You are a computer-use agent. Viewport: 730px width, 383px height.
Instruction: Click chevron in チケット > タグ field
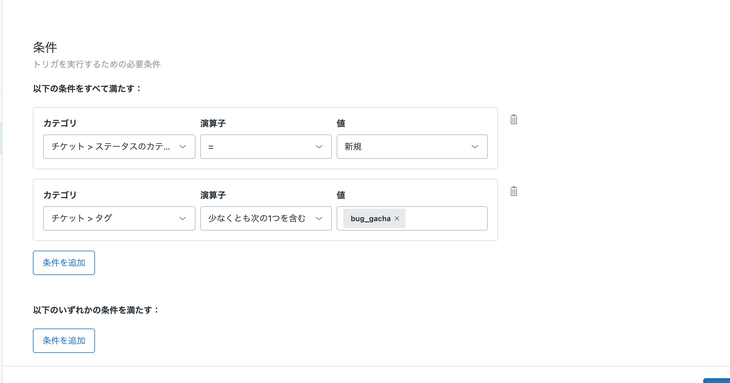(x=182, y=218)
